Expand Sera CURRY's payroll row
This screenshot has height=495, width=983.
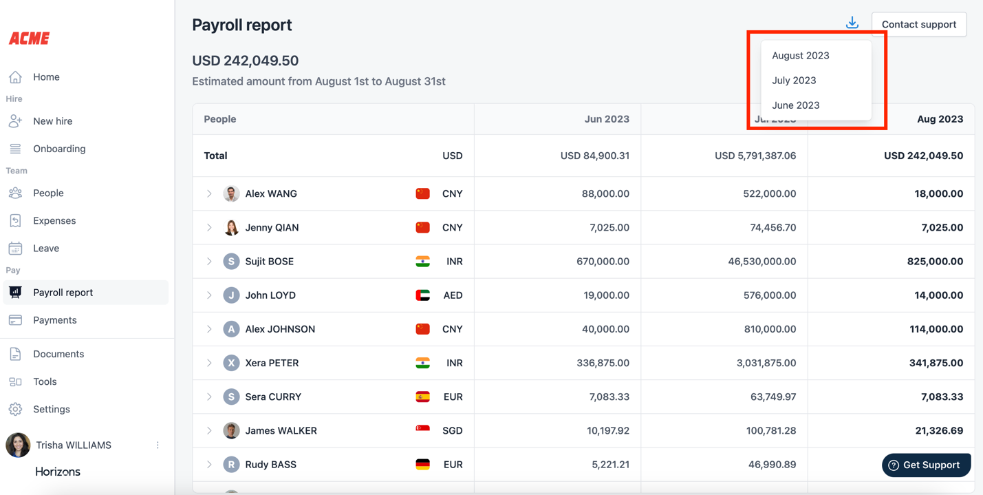coord(209,397)
